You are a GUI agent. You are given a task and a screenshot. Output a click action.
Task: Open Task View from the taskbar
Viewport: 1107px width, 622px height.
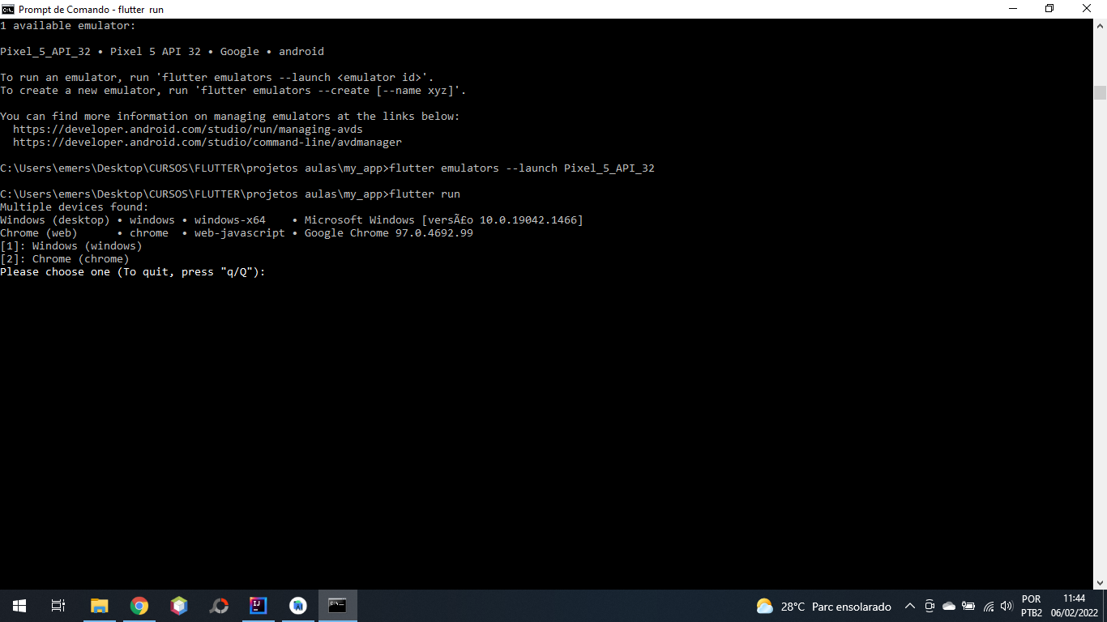[58, 606]
